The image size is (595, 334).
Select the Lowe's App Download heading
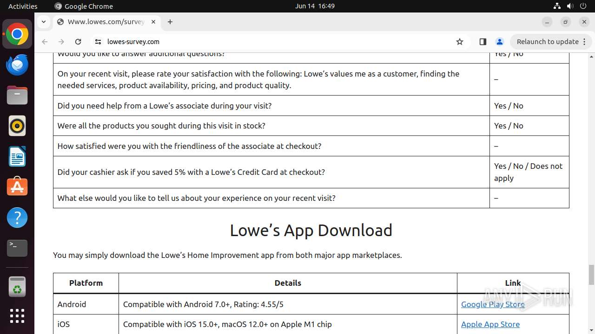311,230
